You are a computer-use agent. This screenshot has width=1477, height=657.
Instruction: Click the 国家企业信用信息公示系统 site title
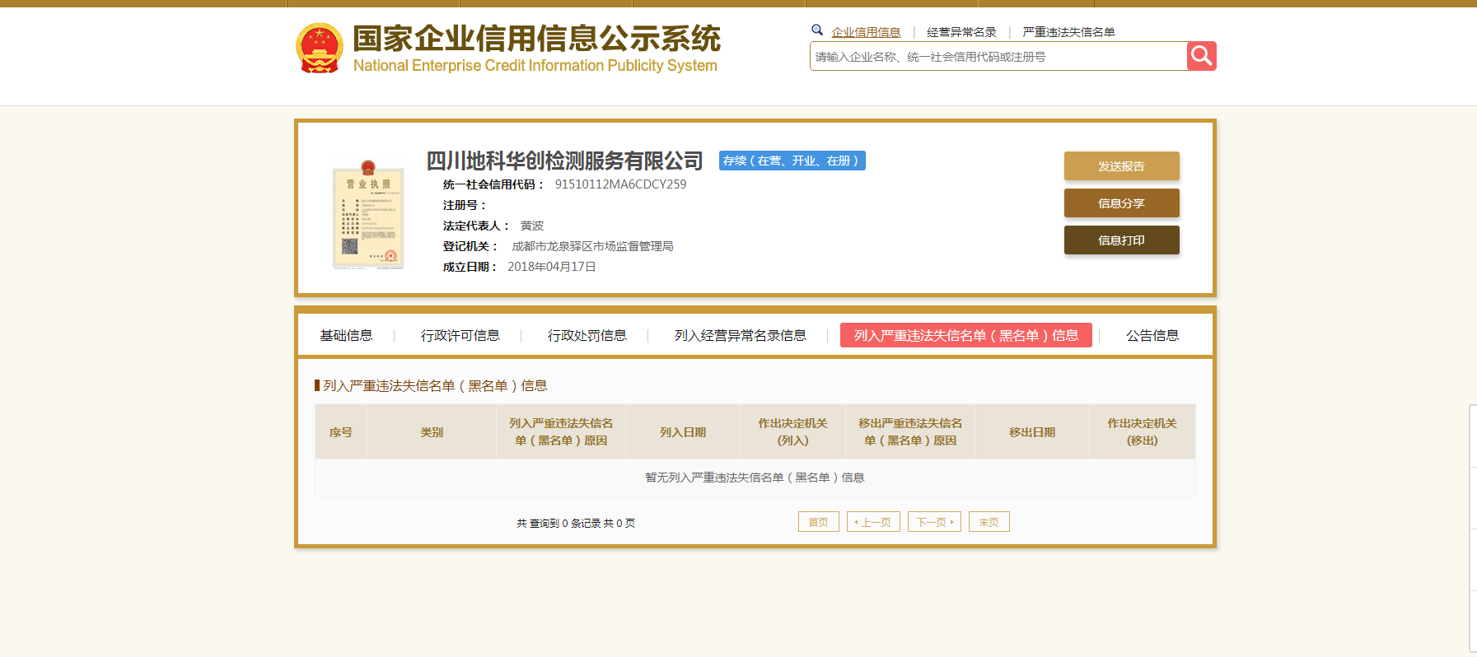point(536,38)
